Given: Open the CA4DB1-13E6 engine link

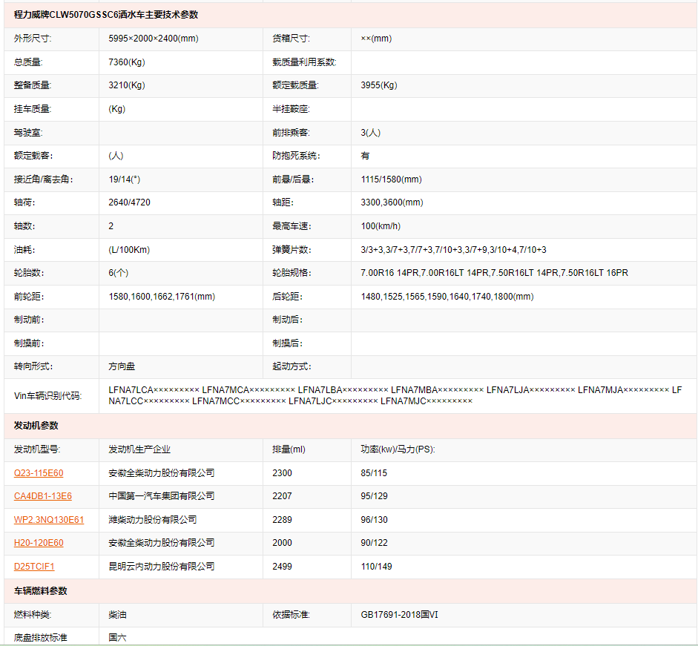Looking at the screenshot, I should pos(43,496).
